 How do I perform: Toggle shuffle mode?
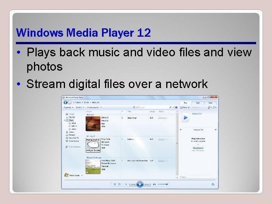point(115,184)
